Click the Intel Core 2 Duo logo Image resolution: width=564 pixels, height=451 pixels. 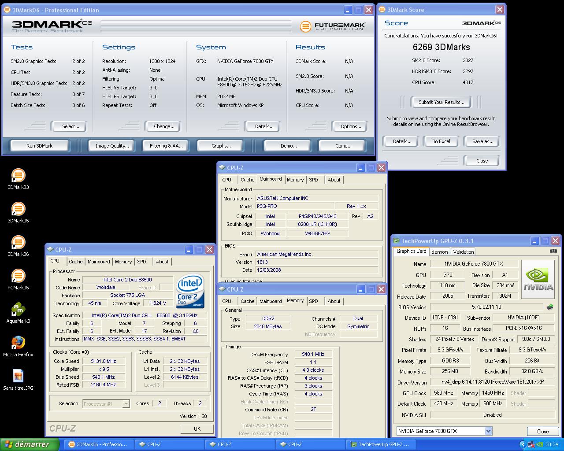190,291
